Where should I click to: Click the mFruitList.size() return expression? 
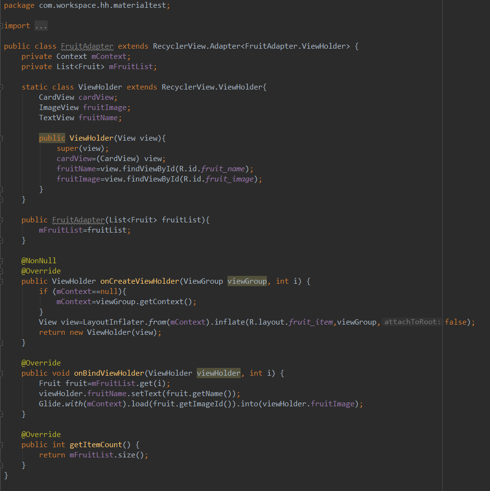[107, 455]
